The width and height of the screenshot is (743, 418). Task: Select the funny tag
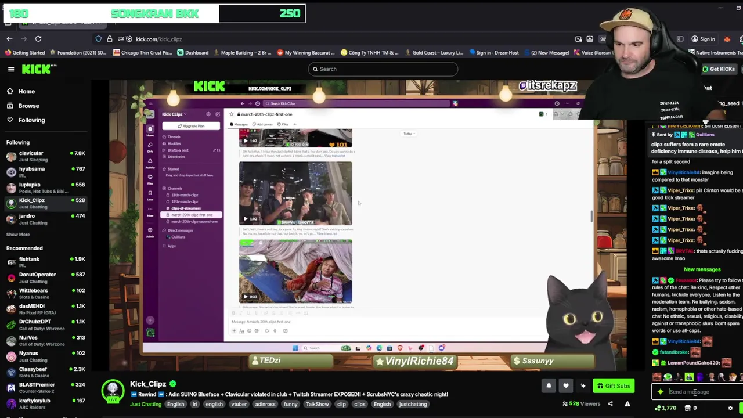pyautogui.click(x=291, y=404)
